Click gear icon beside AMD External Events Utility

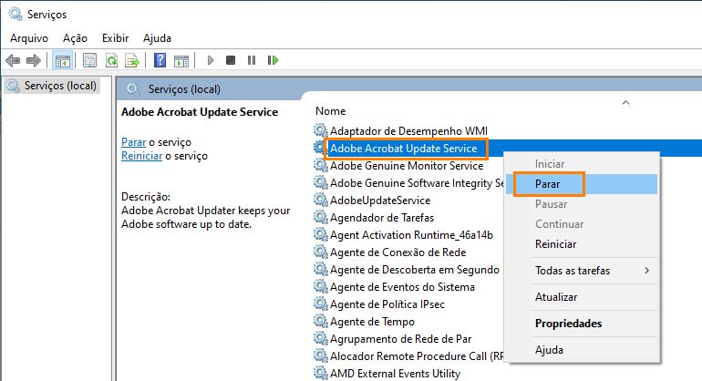tap(320, 373)
